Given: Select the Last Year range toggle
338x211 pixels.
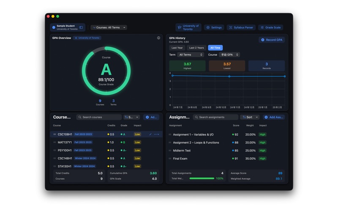Looking at the screenshot, I should tap(177, 48).
